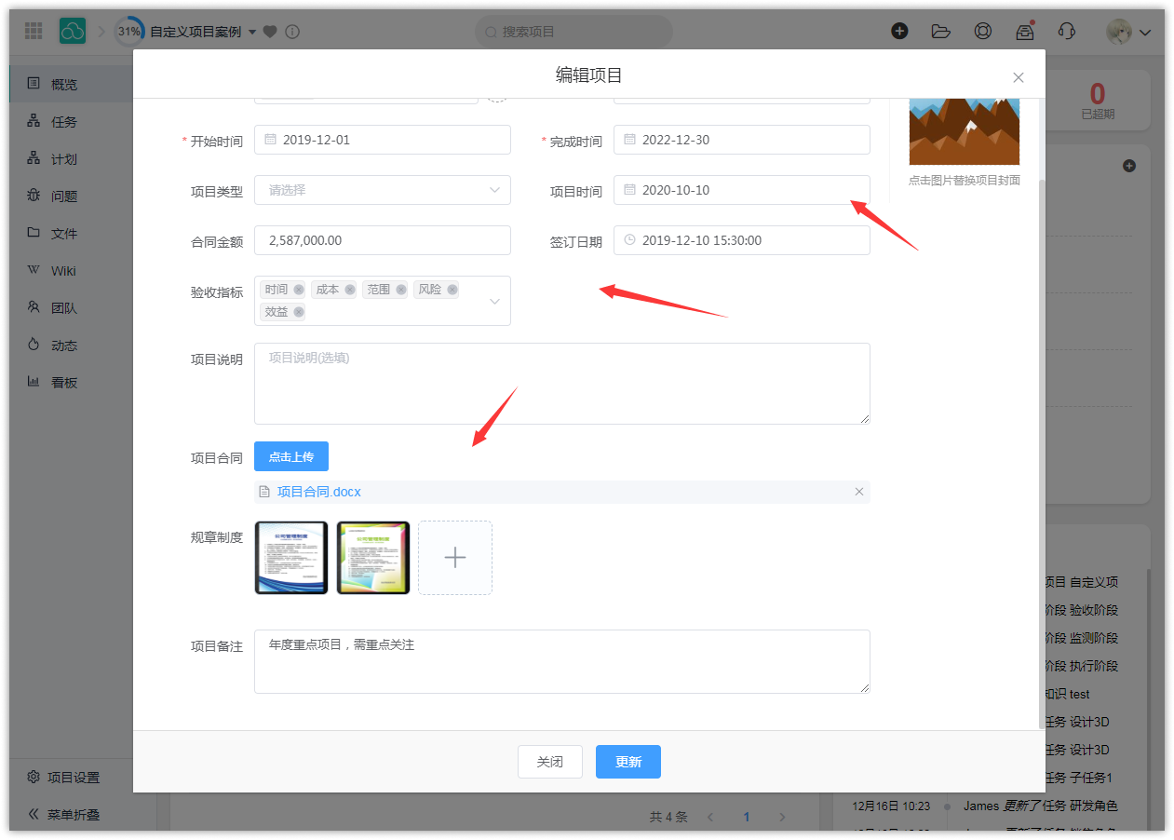Click the 项目说明 textarea

tap(562, 384)
